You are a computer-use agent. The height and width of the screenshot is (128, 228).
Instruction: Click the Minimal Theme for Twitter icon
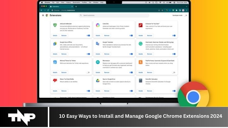tap(55, 62)
